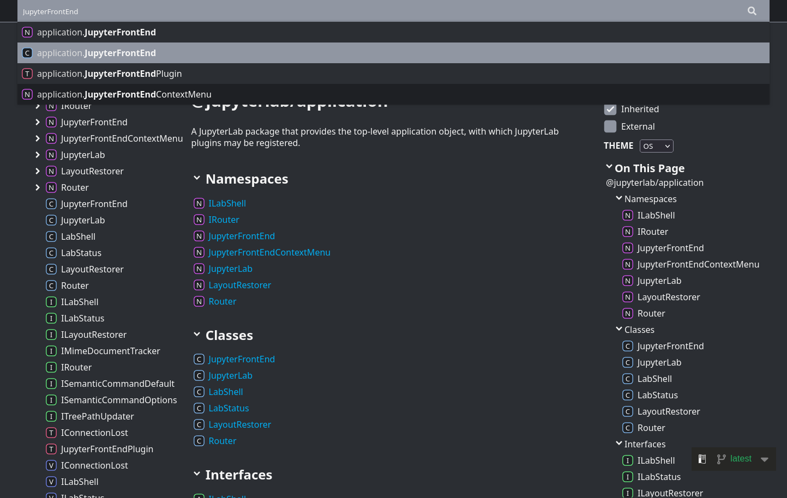Open the latest version dropdown arrow
Image resolution: width=787 pixels, height=498 pixels.
pos(765,459)
